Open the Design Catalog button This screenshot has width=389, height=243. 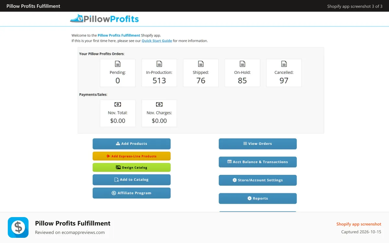[x=132, y=168]
